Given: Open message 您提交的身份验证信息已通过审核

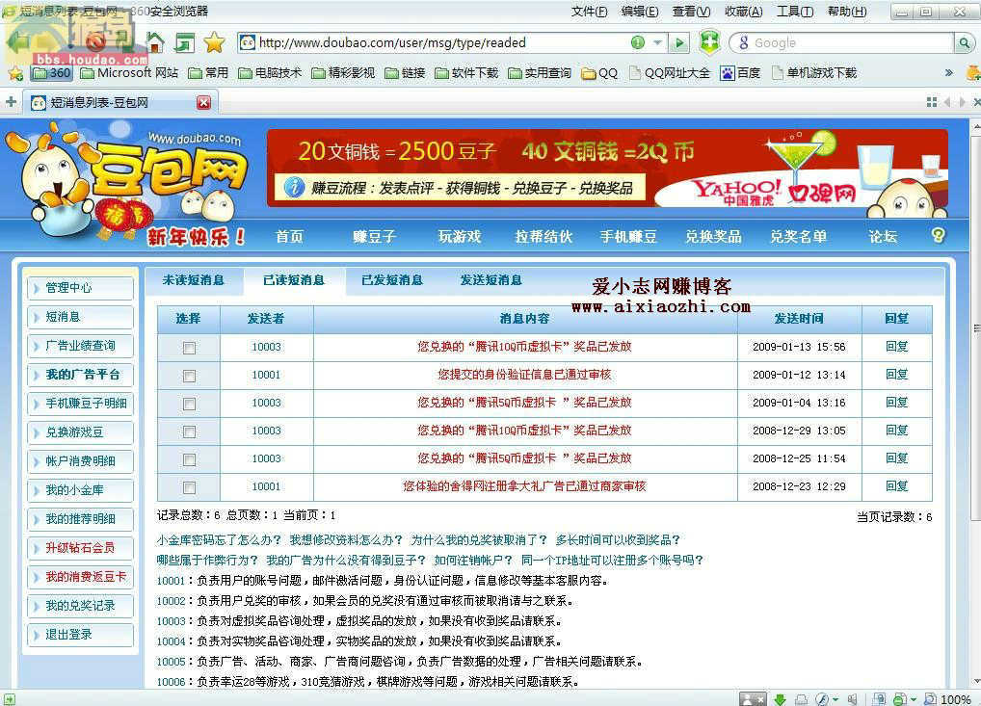Looking at the screenshot, I should point(524,375).
